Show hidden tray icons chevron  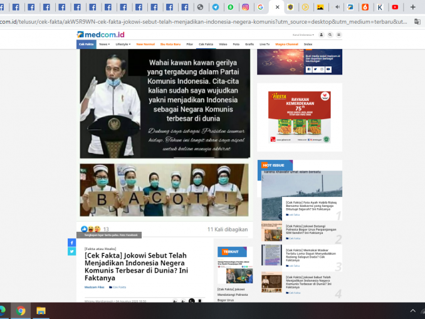pos(412,311)
